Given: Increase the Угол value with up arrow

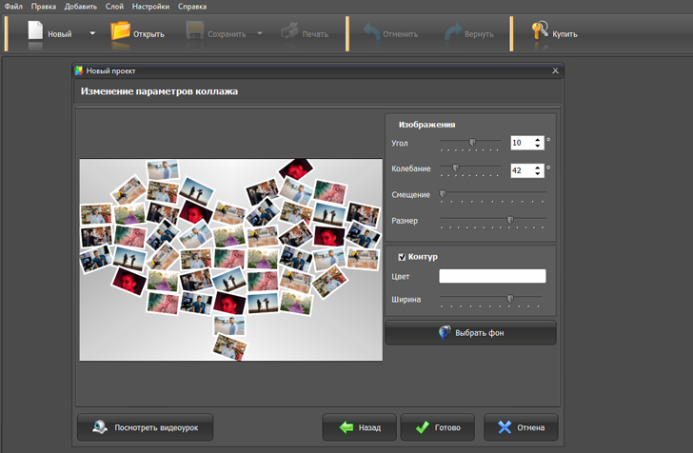Looking at the screenshot, I should coord(539,139).
